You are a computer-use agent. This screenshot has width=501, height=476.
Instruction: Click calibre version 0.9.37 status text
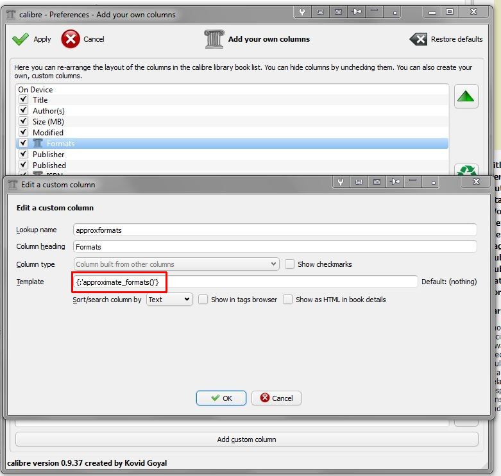pyautogui.click(x=87, y=463)
